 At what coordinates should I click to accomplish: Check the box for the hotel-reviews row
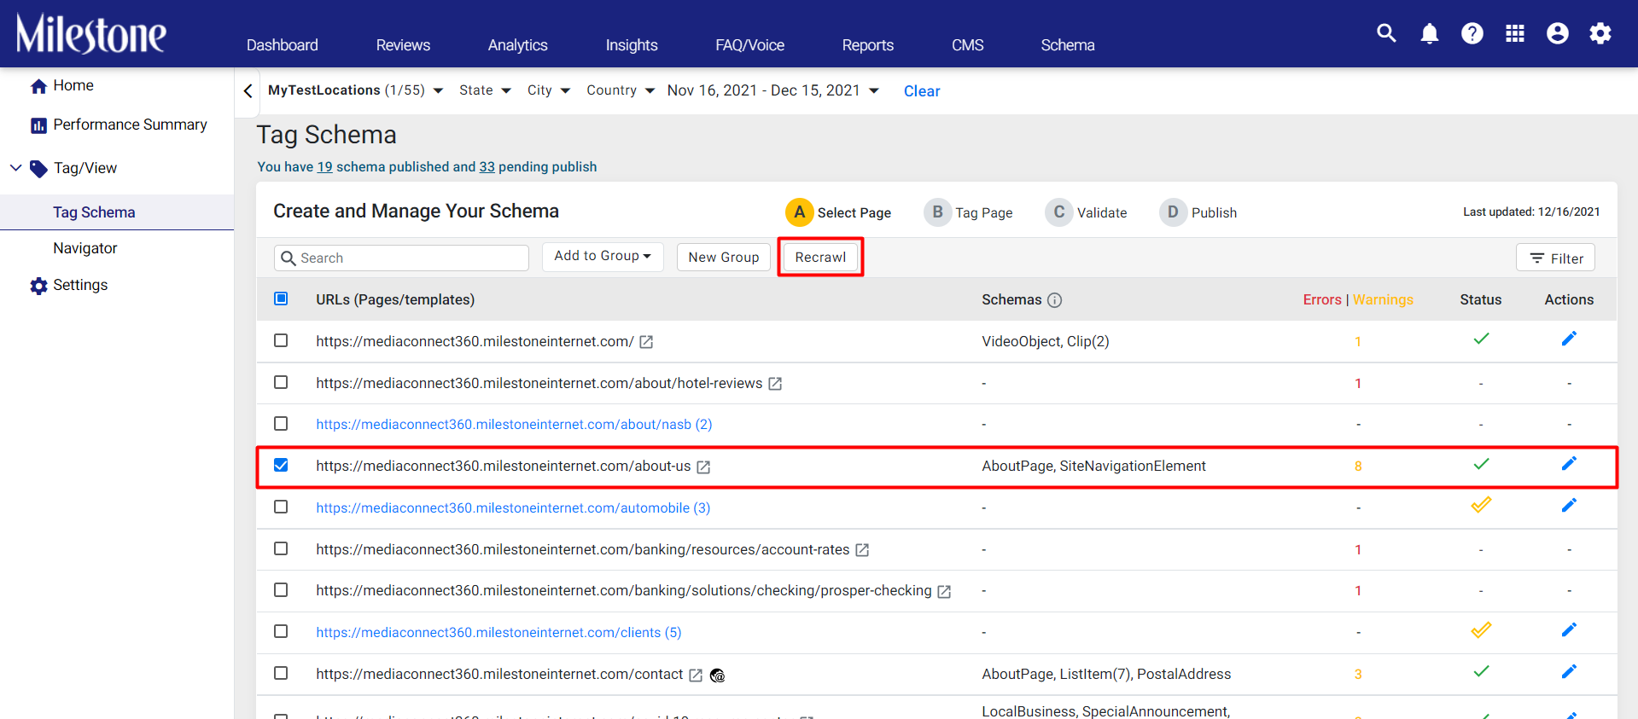(281, 382)
